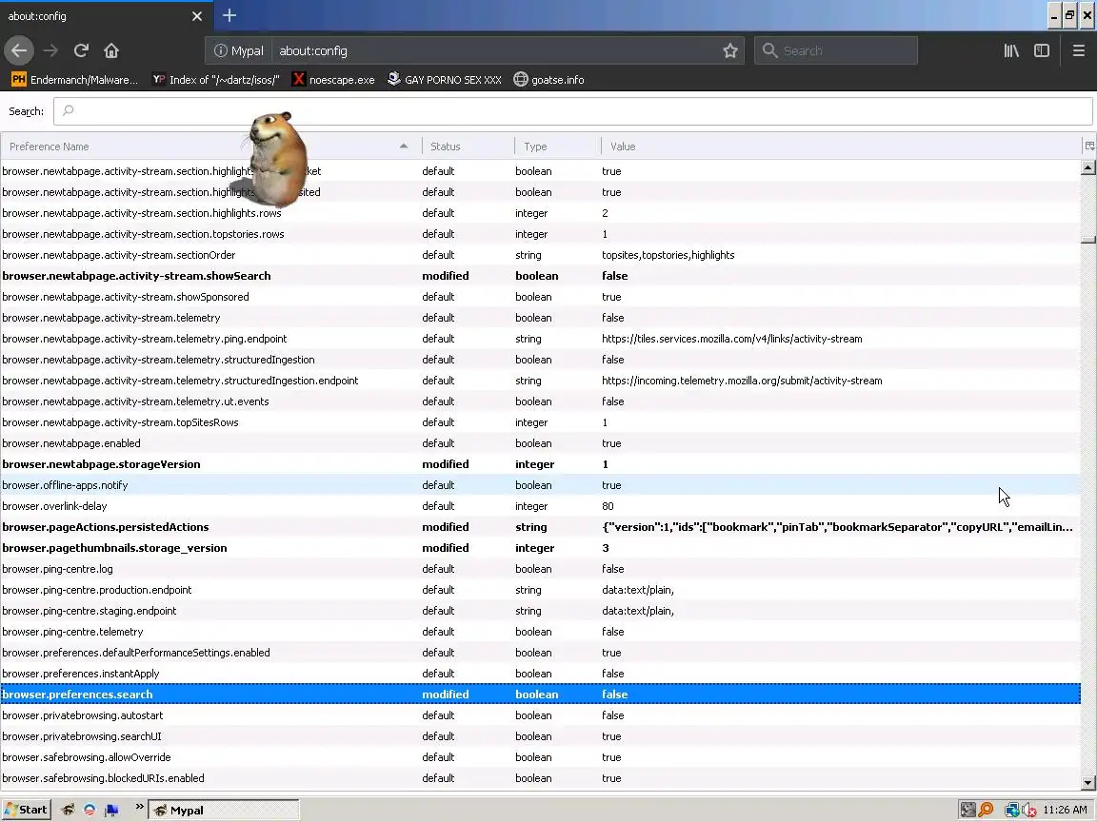Toggle the sidebar view icon

coord(1042,50)
